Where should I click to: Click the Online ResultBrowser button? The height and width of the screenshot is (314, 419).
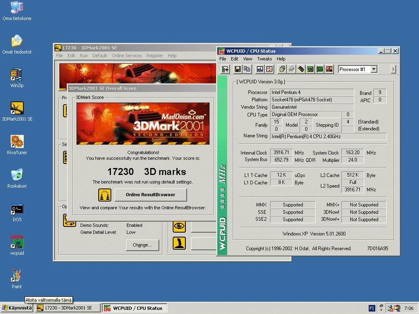(151, 195)
